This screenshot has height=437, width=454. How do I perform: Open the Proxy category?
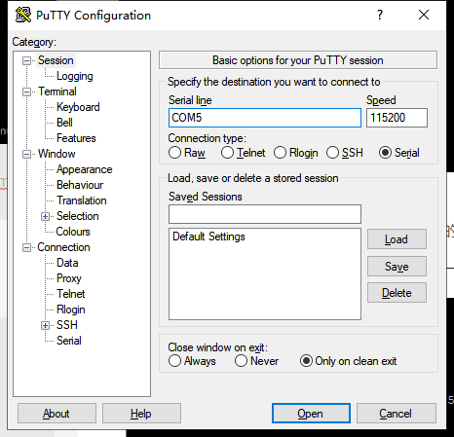[69, 278]
